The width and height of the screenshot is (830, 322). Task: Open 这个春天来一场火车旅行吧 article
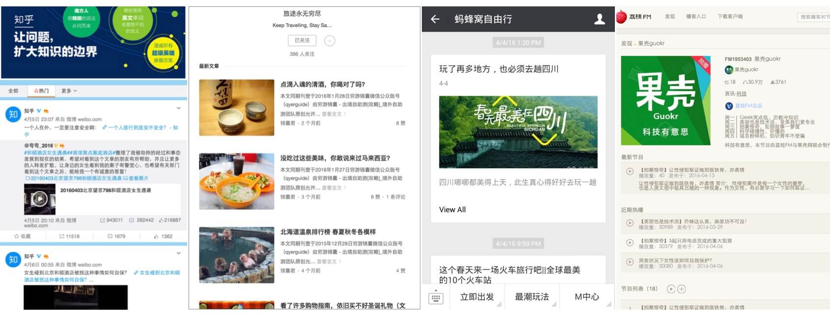point(510,275)
